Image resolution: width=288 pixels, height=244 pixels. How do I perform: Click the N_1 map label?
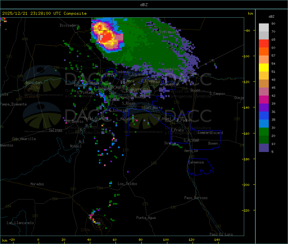coord(82,142)
